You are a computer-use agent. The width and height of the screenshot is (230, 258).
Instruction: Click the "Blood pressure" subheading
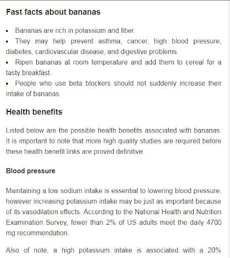pos(31,171)
